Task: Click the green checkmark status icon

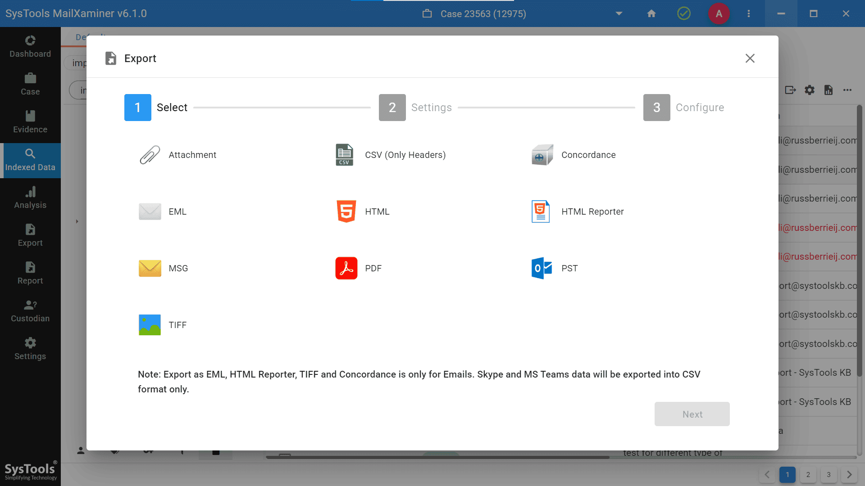Action: point(684,13)
